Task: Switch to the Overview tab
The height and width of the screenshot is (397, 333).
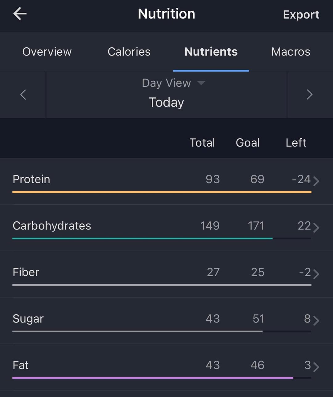Action: (x=47, y=52)
